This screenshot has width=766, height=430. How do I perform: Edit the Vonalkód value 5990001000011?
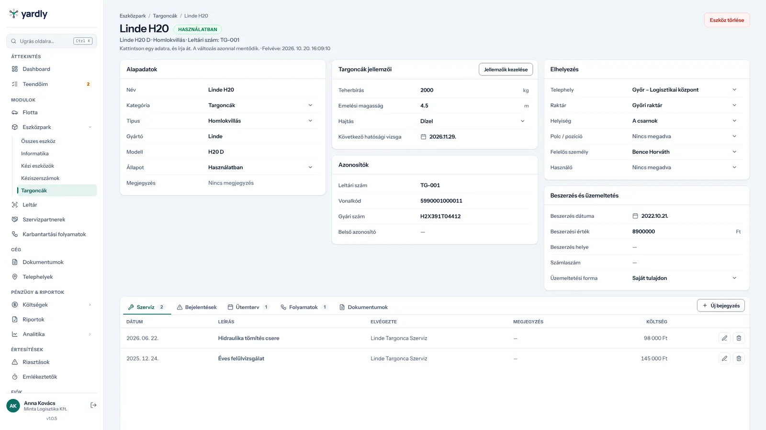(473, 201)
